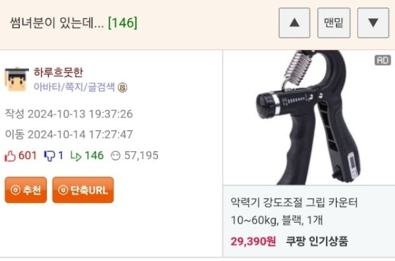Open post title 썸녀분이 있는데...
The height and width of the screenshot is (261, 395).
tap(57, 23)
